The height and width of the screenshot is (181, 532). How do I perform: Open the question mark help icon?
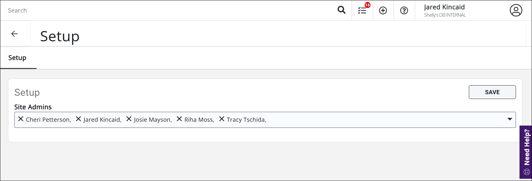coord(404,11)
